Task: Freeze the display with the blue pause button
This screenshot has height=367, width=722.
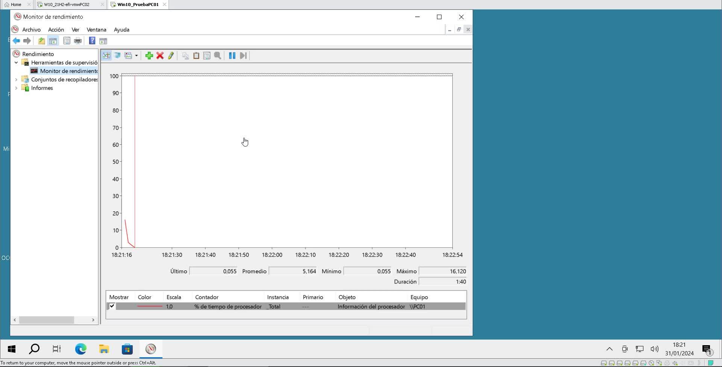Action: [232, 56]
